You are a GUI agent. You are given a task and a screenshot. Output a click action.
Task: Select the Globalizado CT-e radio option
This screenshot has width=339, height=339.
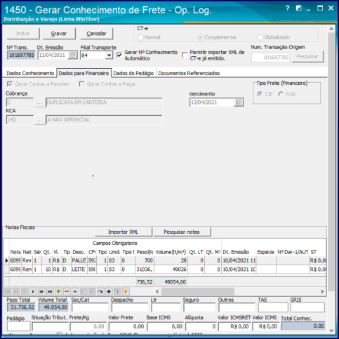(x=260, y=37)
